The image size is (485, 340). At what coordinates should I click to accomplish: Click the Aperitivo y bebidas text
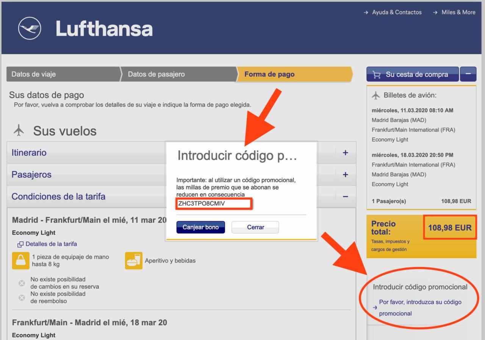(x=170, y=261)
